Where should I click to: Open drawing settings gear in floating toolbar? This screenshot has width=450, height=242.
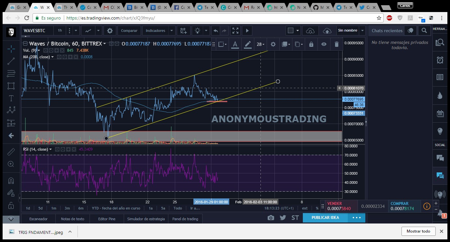pyautogui.click(x=273, y=44)
